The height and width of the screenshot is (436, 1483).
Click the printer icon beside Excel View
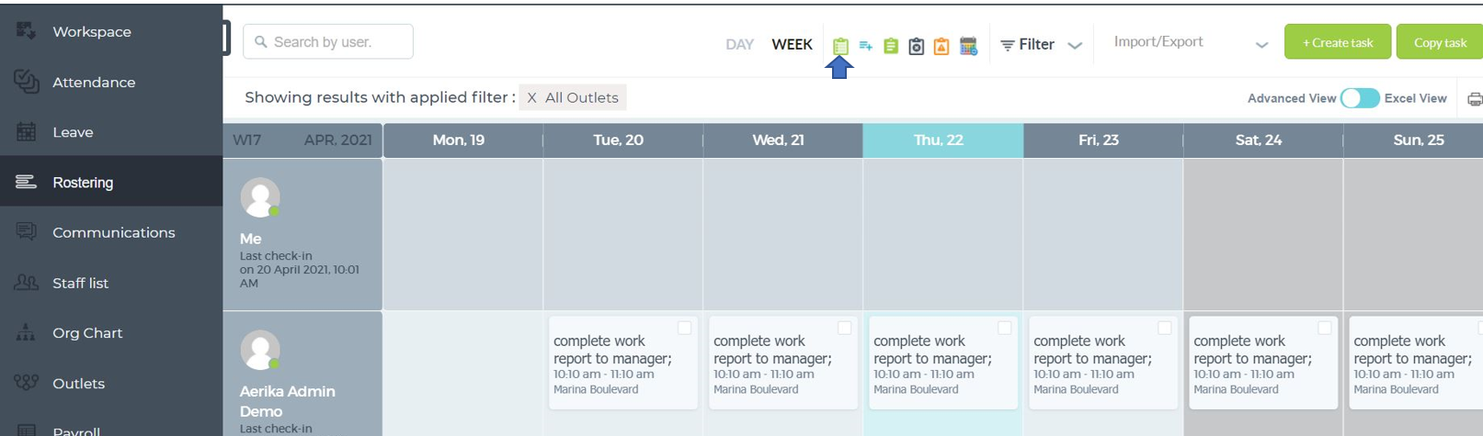pyautogui.click(x=1475, y=99)
